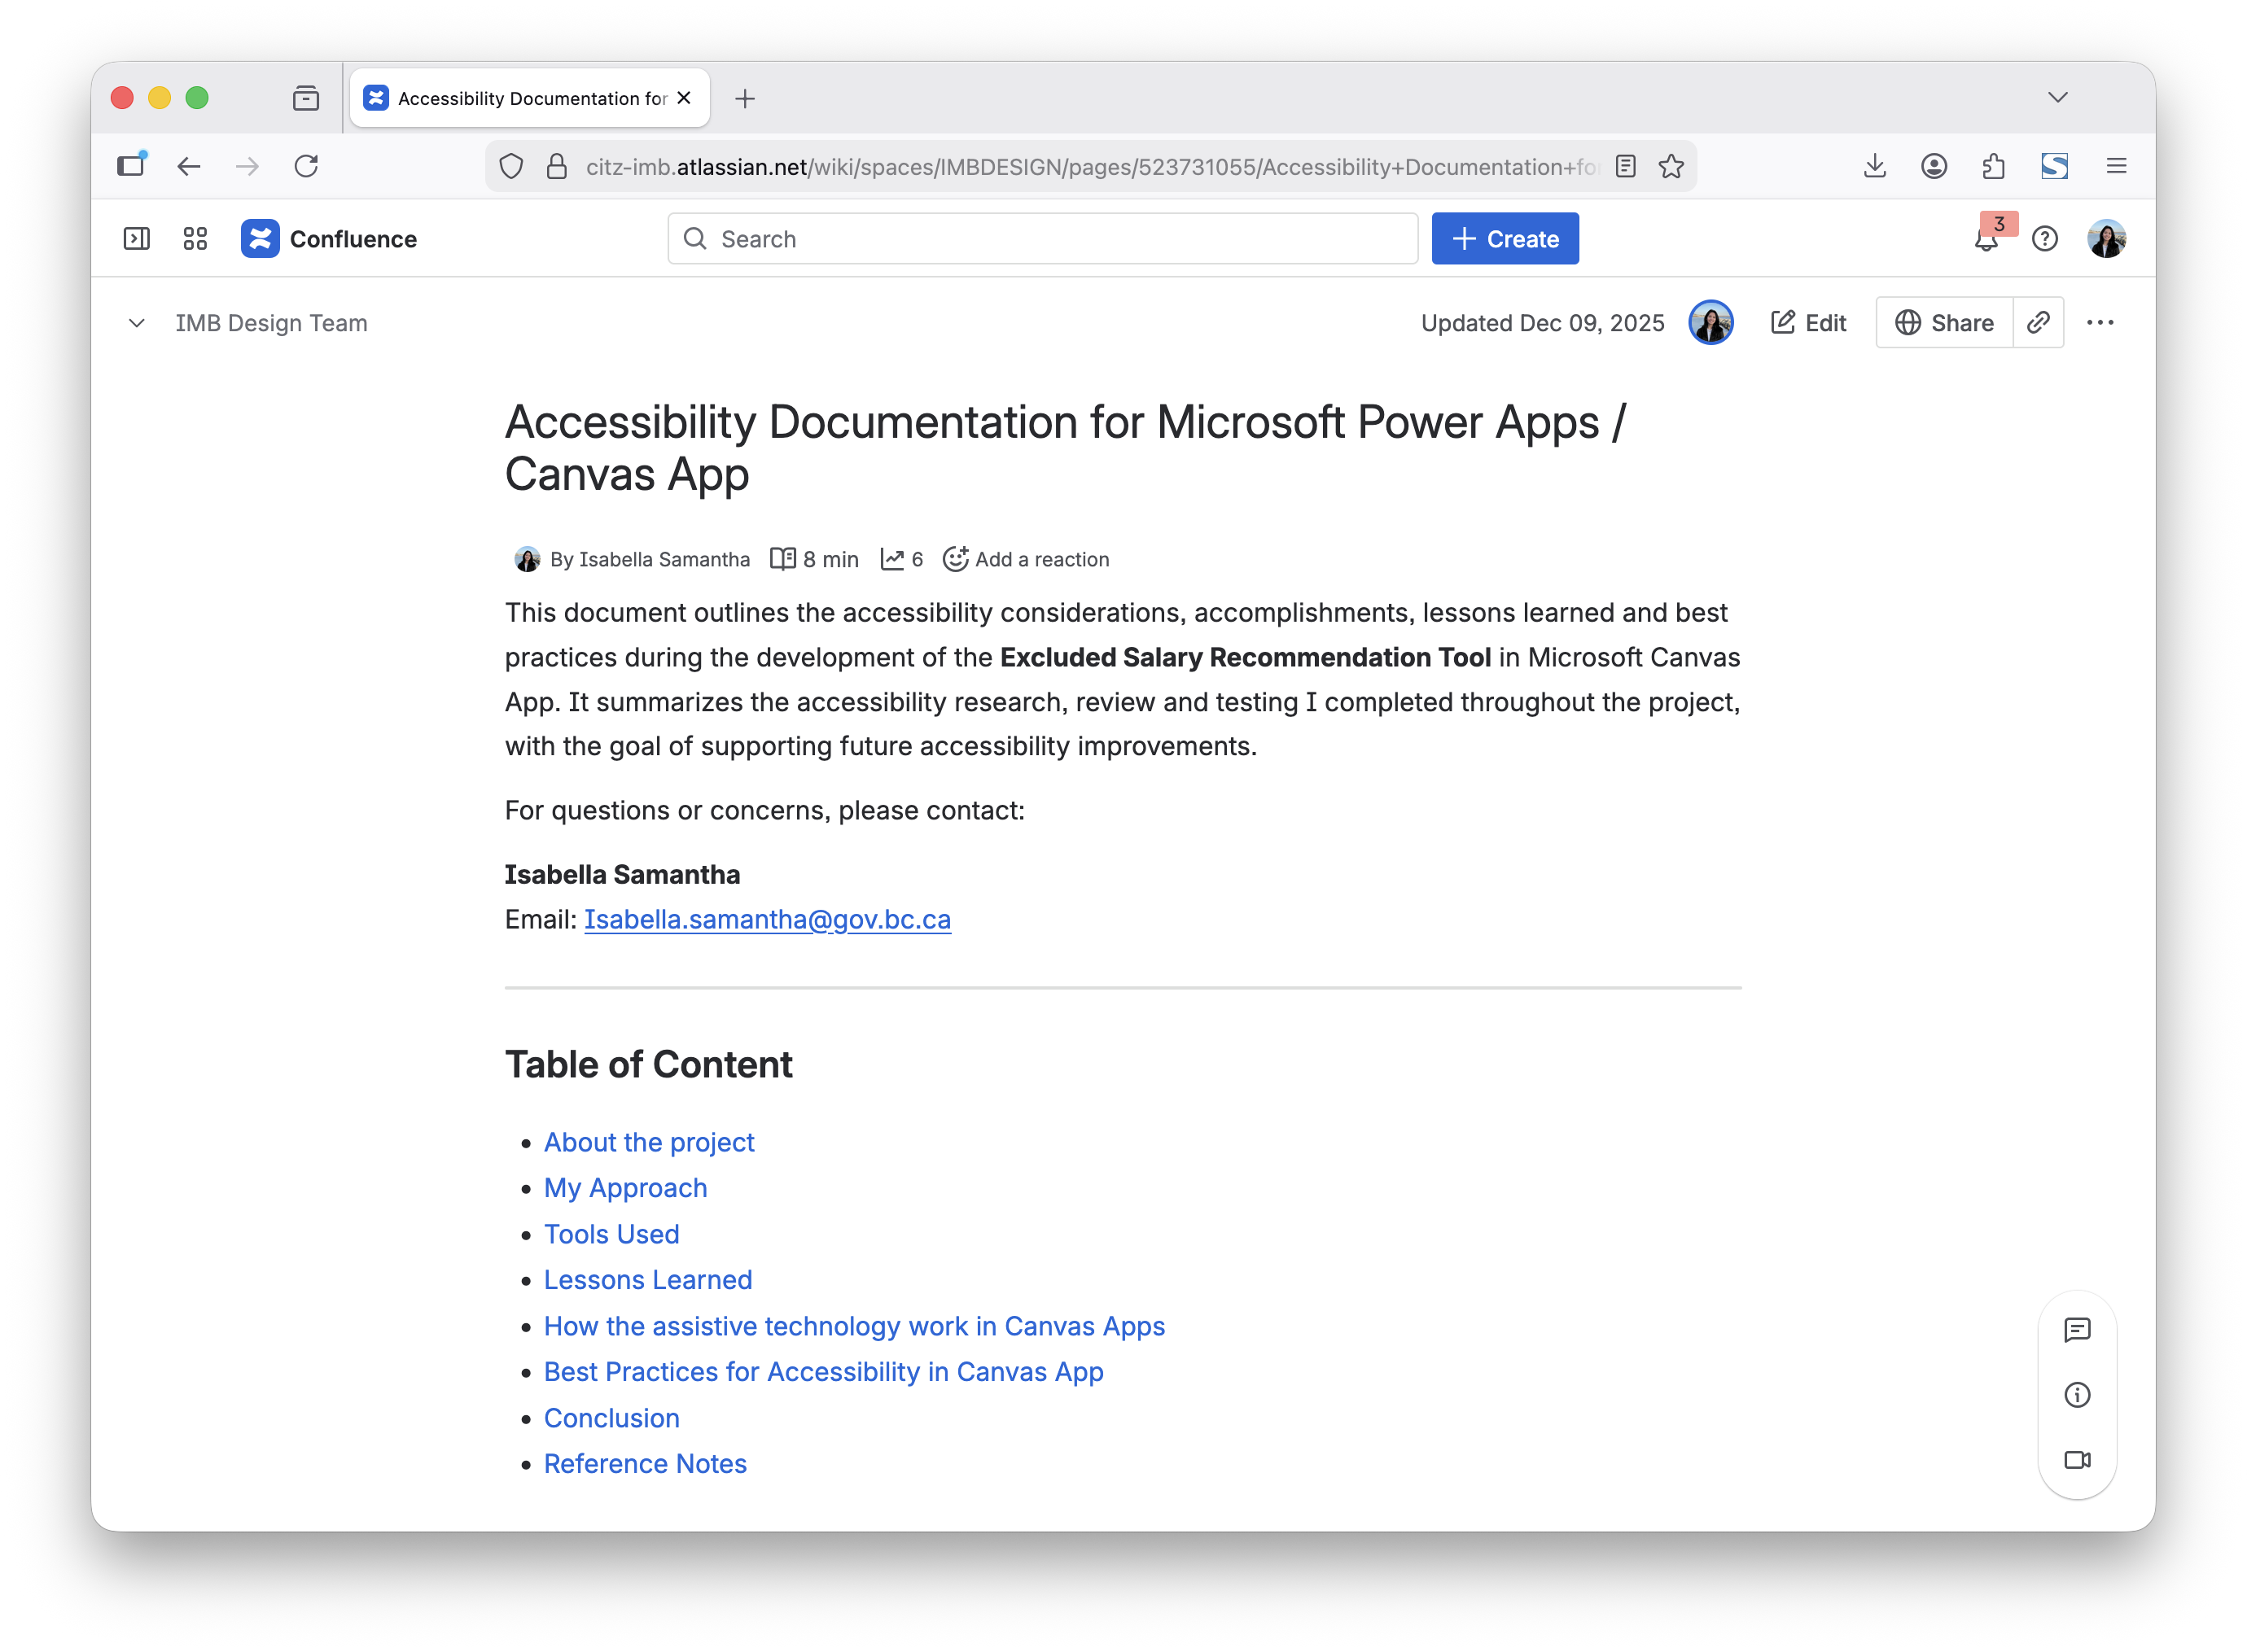Click the record video icon
The height and width of the screenshot is (1652, 2247).
(2077, 1460)
